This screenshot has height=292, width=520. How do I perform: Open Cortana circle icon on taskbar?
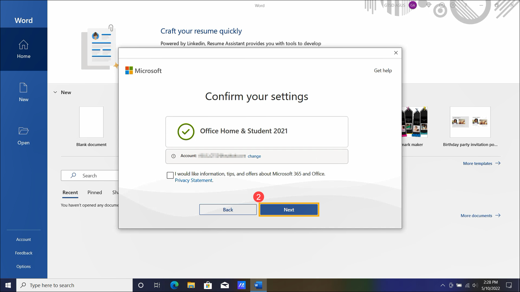coord(141,285)
